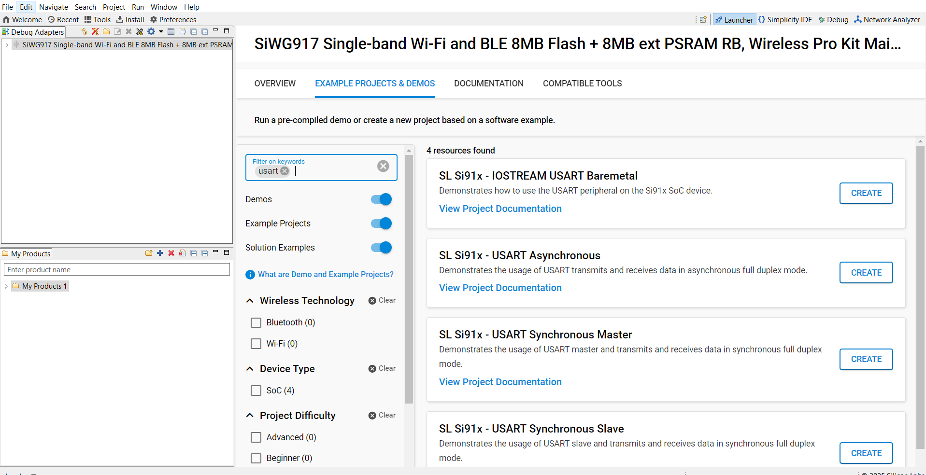926x475 pixels.
Task: Disable the Solution Examples switch
Action: click(381, 248)
